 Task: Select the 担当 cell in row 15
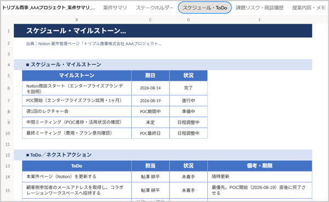click(x=150, y=190)
